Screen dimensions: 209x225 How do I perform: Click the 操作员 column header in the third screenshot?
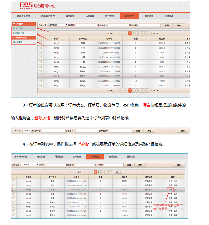click(x=28, y=177)
